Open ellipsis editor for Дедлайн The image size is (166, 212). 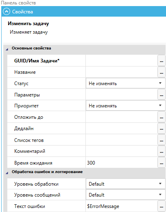pyautogui.click(x=162, y=128)
